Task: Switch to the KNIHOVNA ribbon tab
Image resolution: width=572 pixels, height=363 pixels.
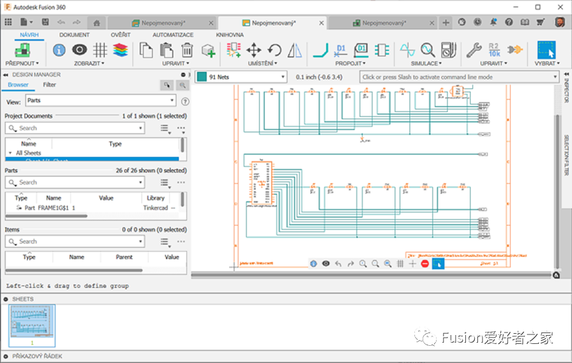Action: [229, 34]
